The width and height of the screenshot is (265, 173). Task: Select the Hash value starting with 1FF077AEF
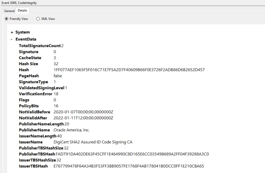point(129,70)
